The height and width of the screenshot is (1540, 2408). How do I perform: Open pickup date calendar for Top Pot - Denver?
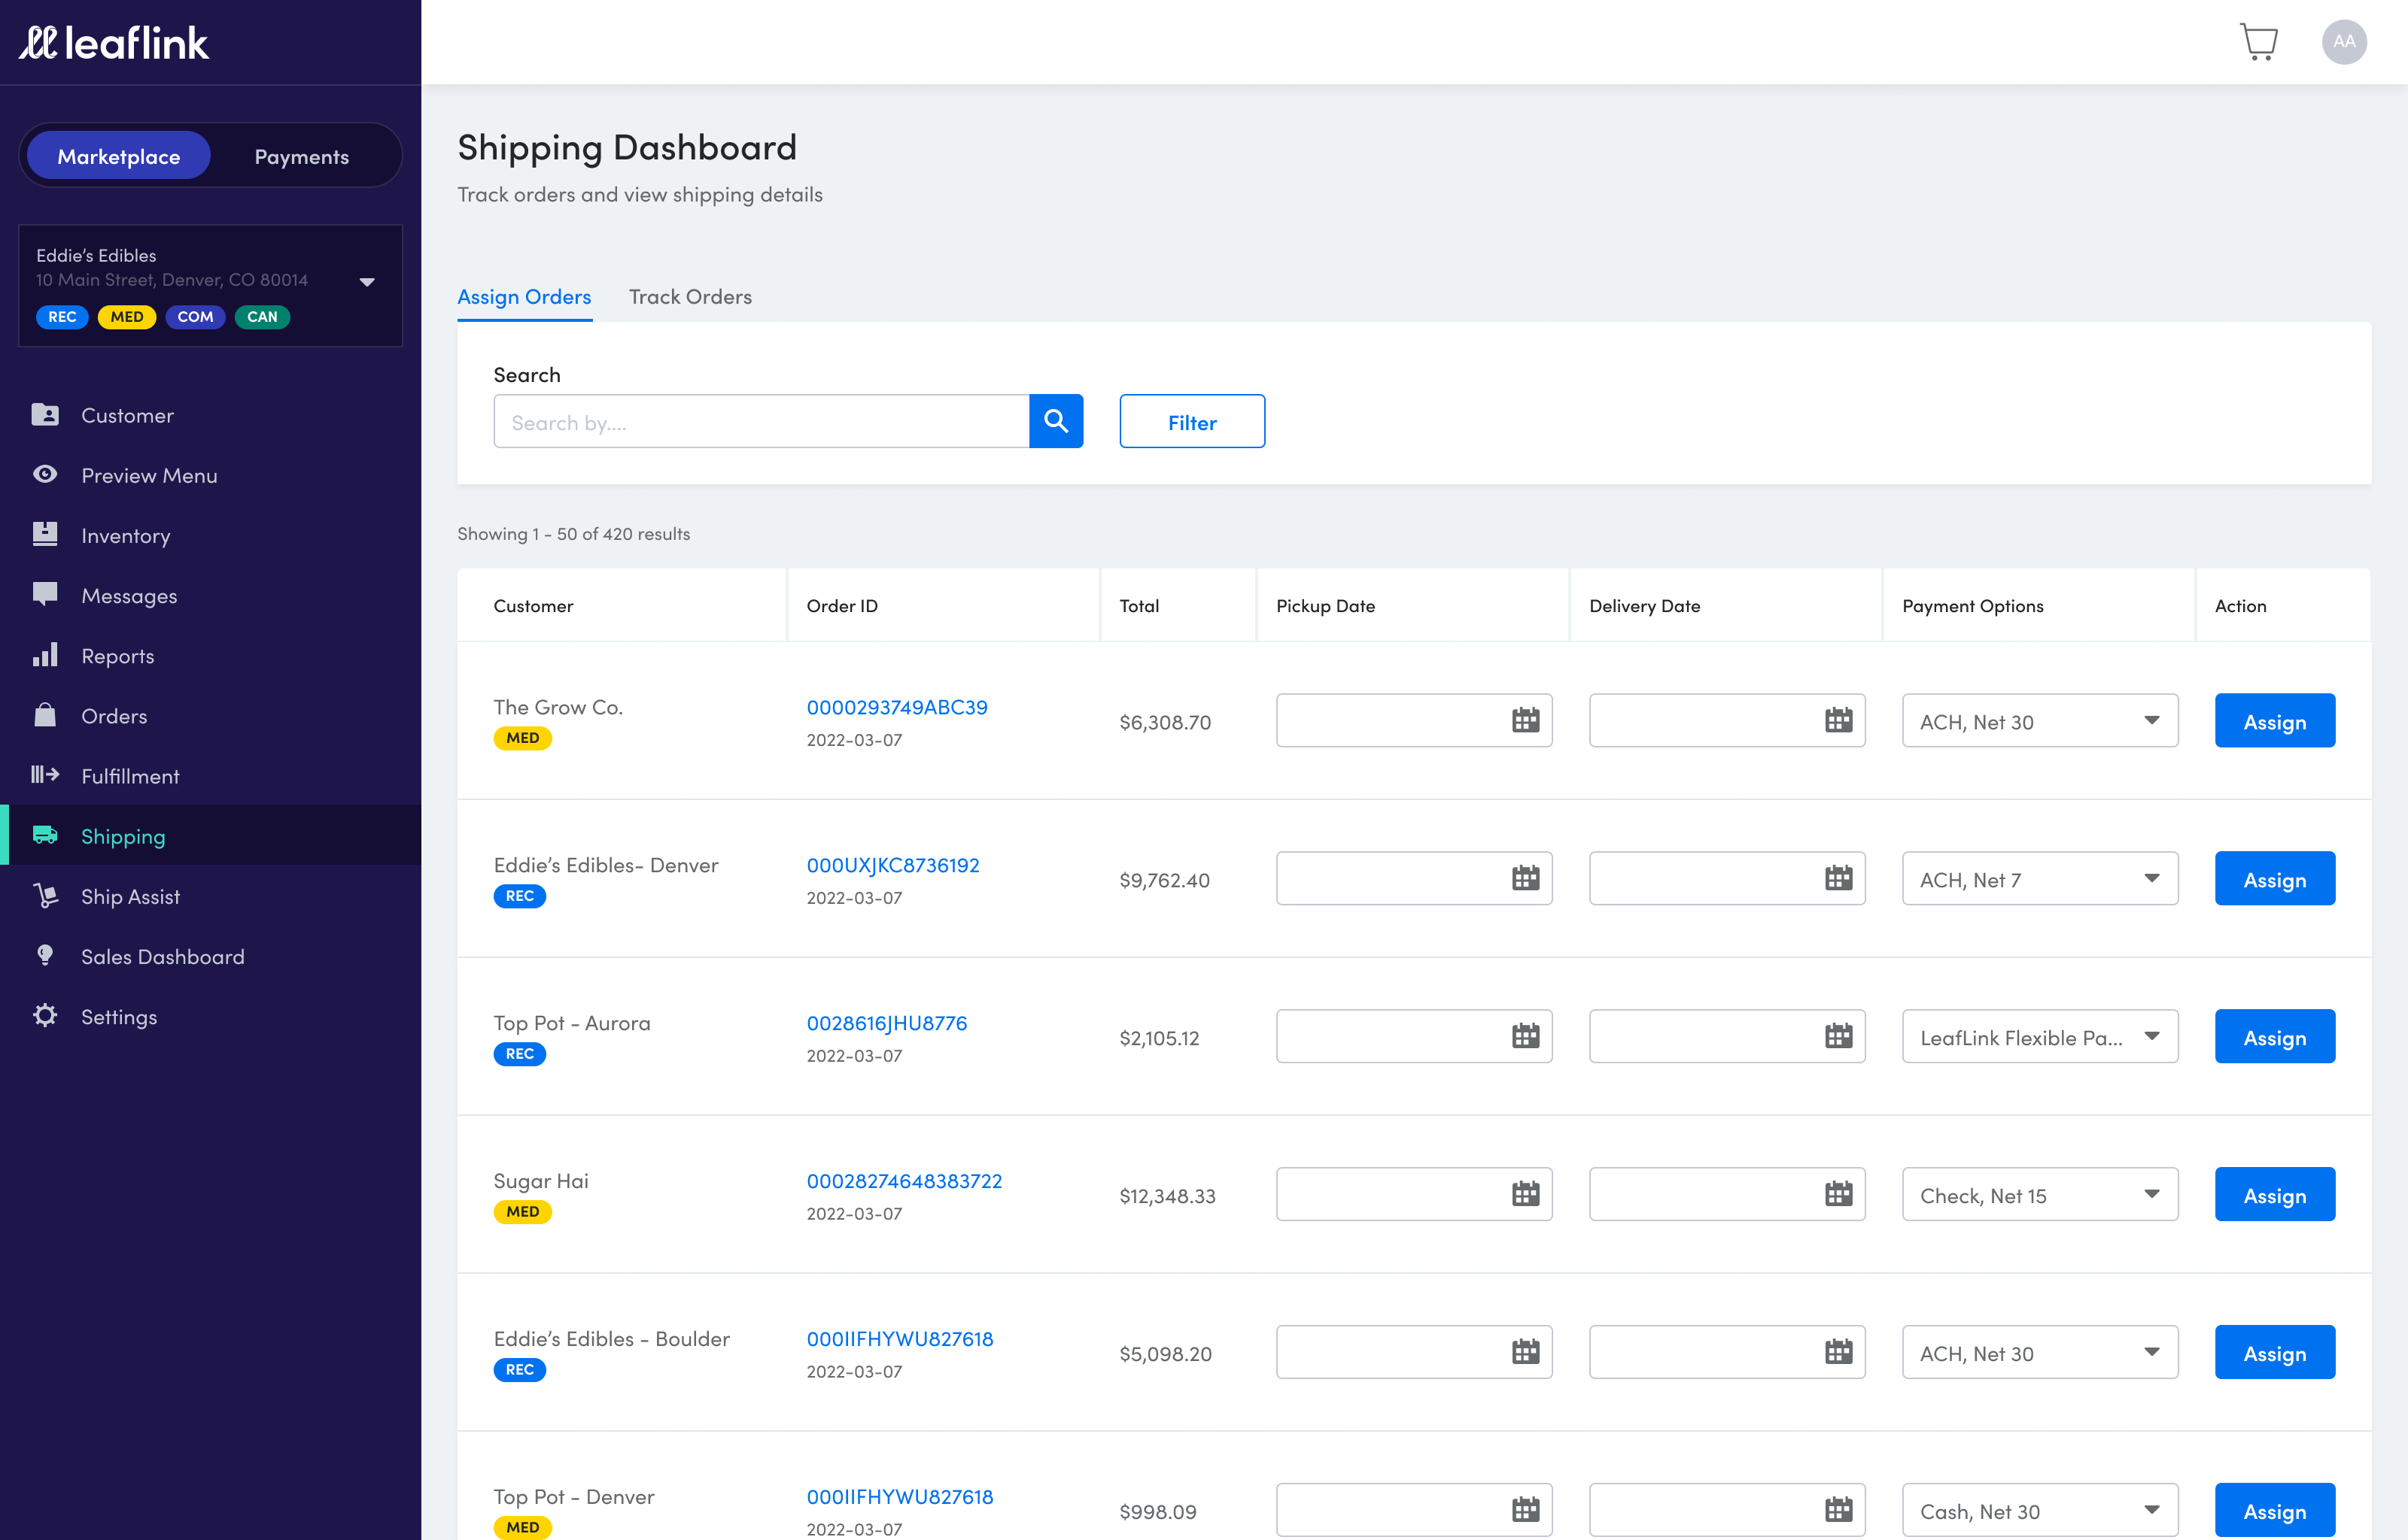pyautogui.click(x=1525, y=1510)
